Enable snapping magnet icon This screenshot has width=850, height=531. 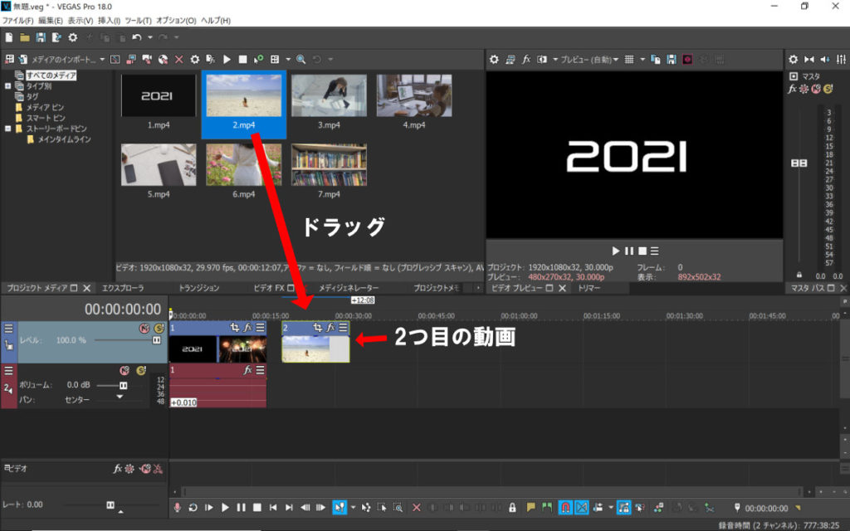point(565,507)
